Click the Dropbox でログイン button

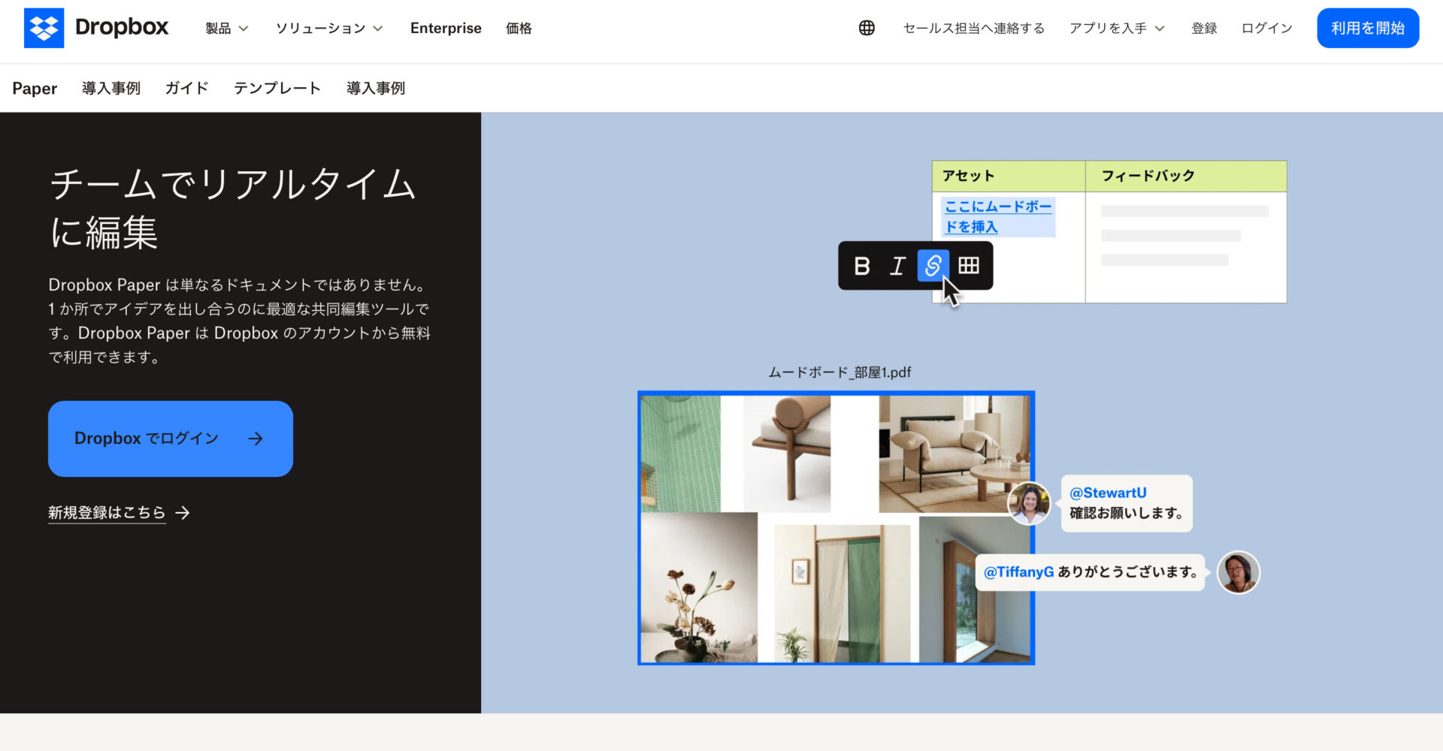[170, 439]
